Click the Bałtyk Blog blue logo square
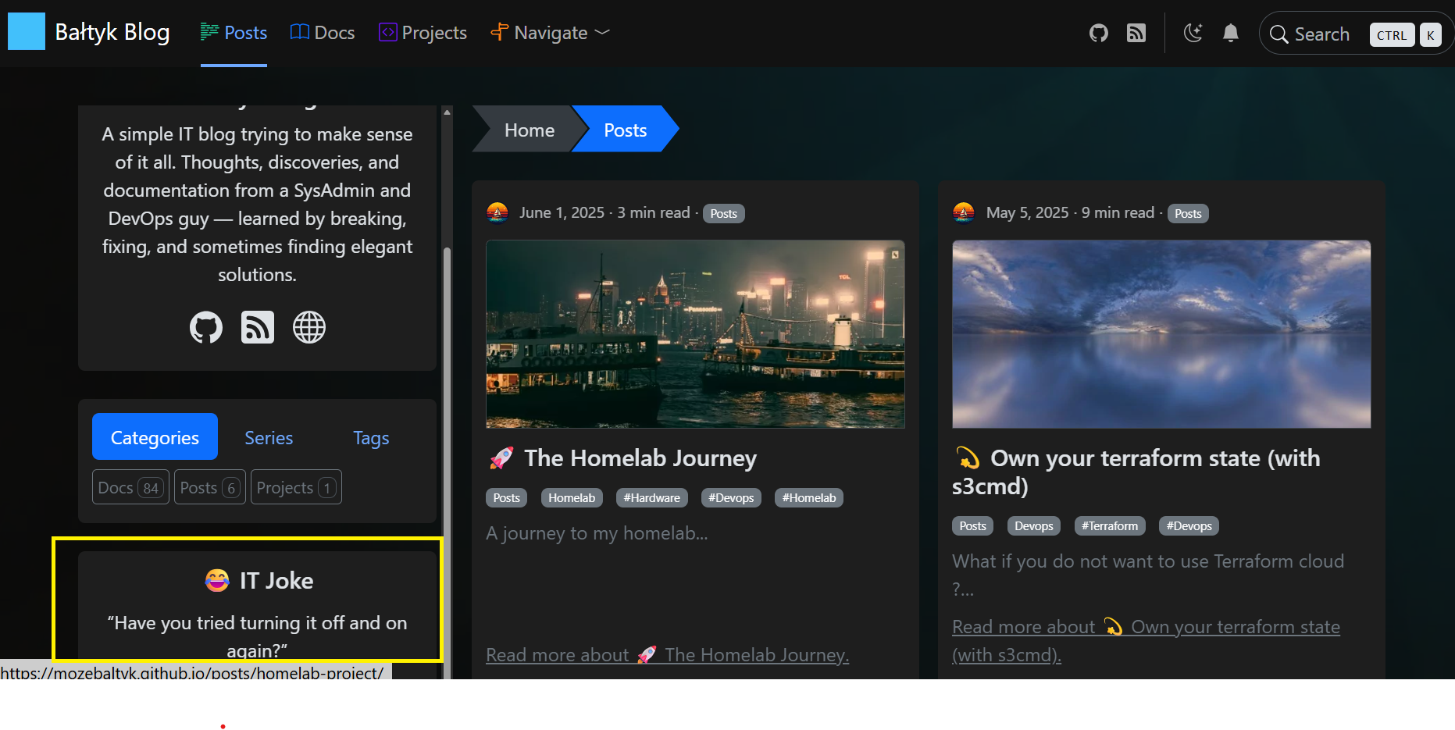 27,32
